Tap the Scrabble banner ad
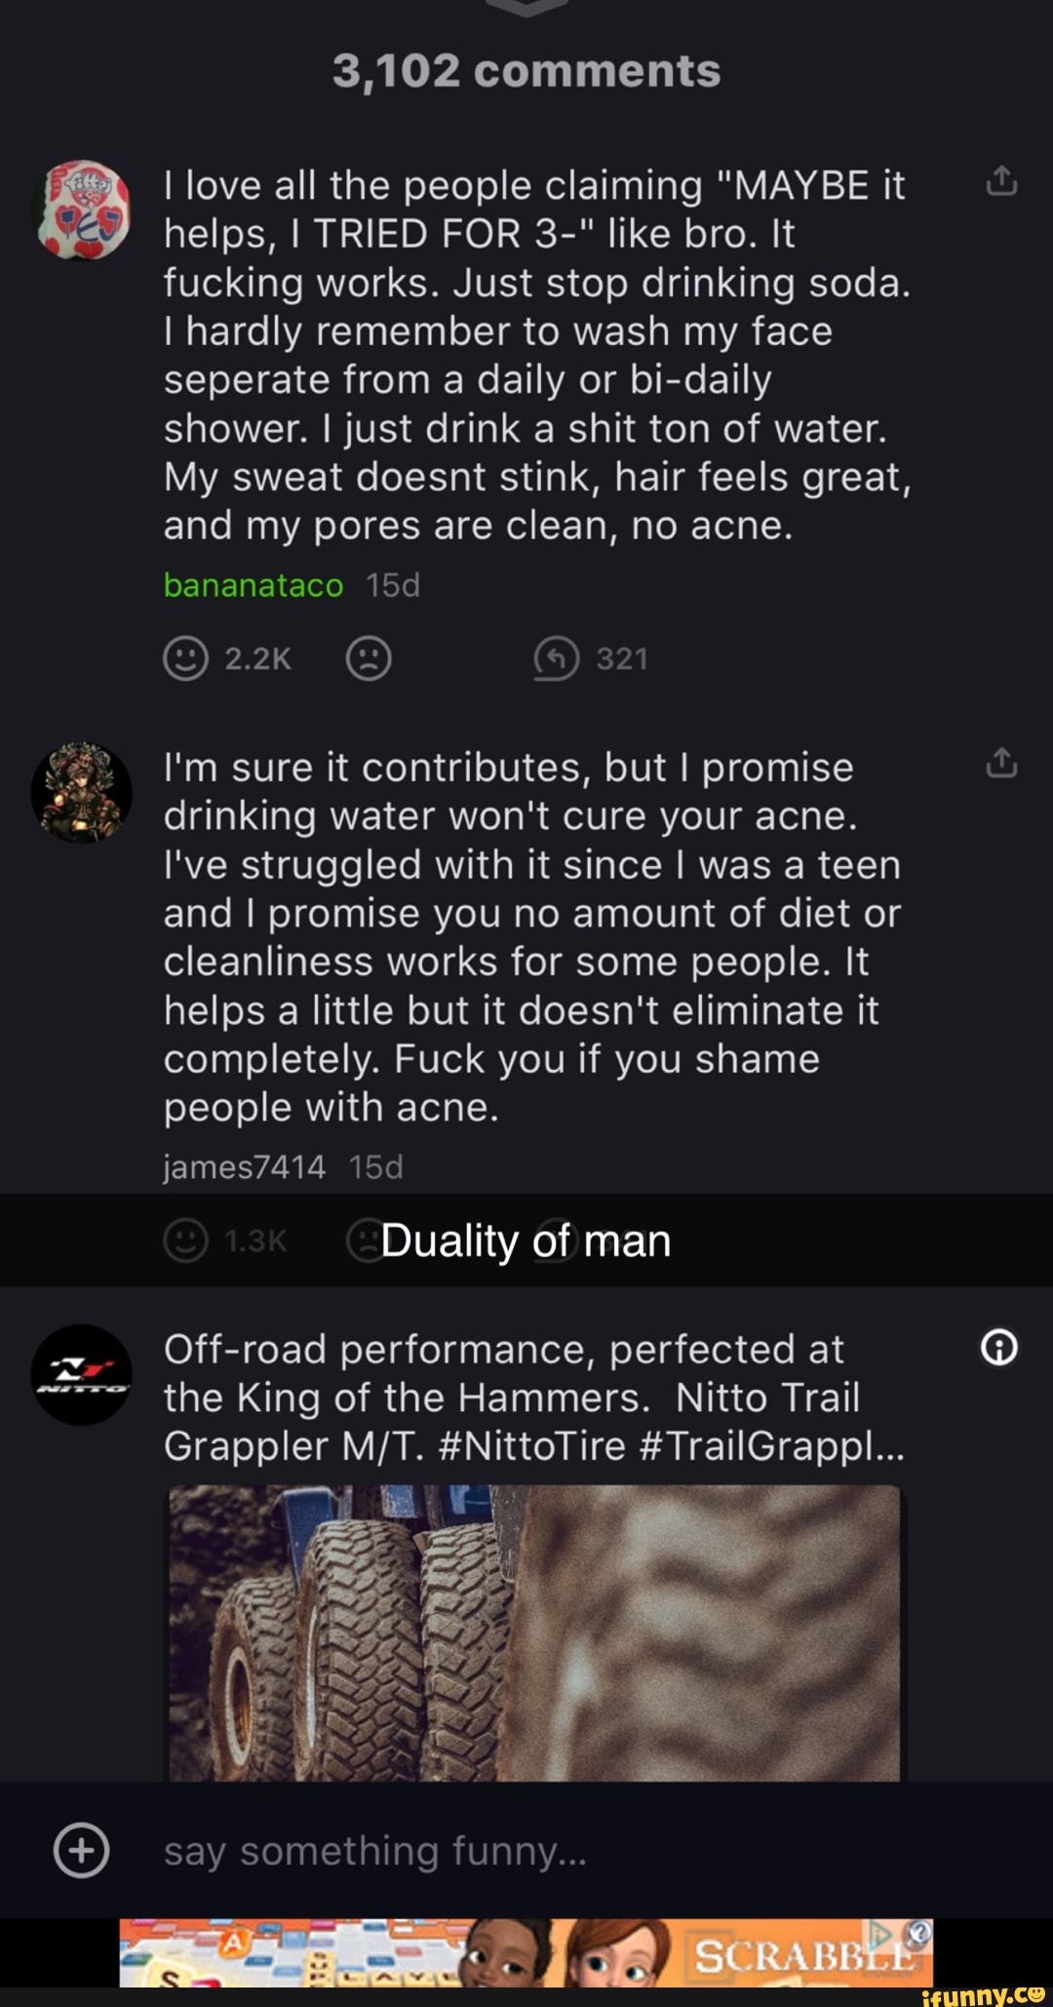 pyautogui.click(x=526, y=1952)
